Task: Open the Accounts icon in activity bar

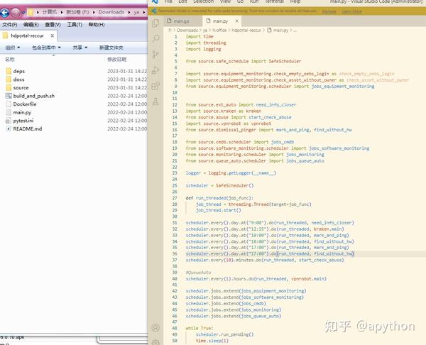Action: pos(155,328)
